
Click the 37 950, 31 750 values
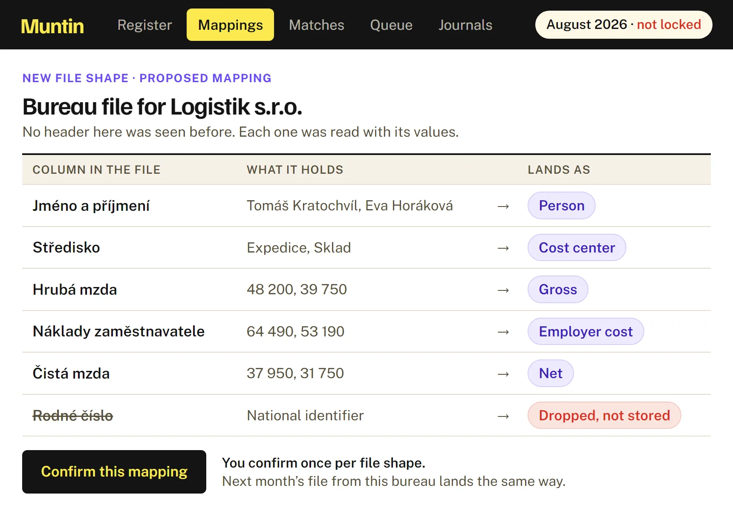pyautogui.click(x=295, y=373)
